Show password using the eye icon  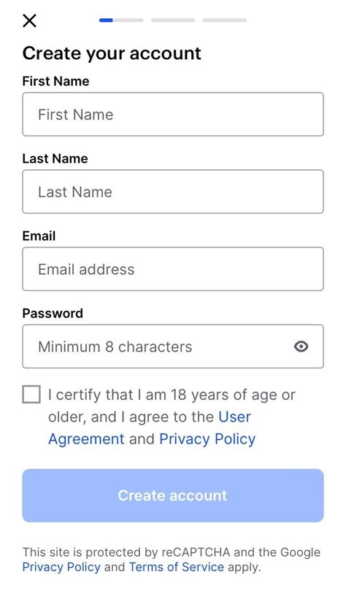click(301, 347)
